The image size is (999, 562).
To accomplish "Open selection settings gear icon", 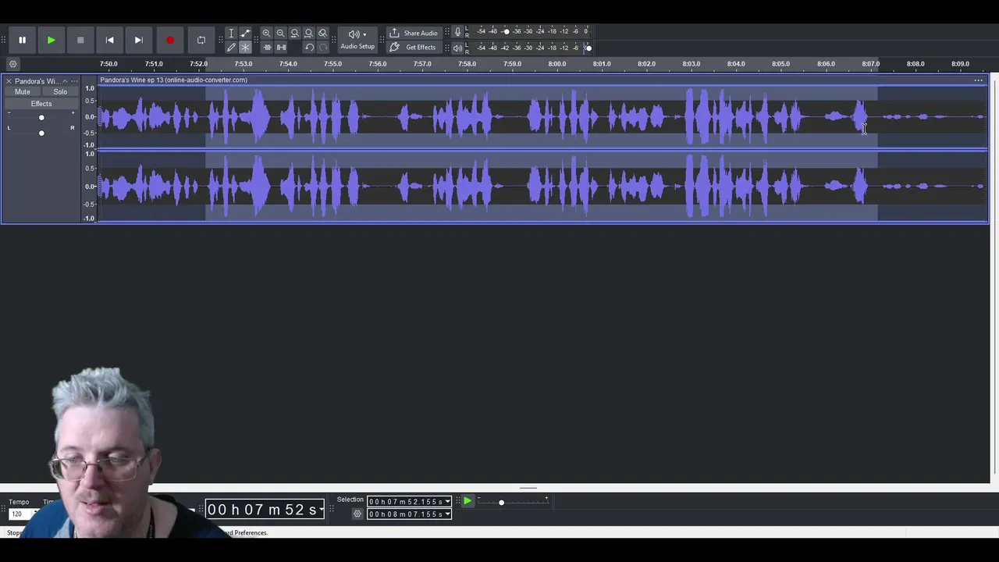I will [357, 514].
